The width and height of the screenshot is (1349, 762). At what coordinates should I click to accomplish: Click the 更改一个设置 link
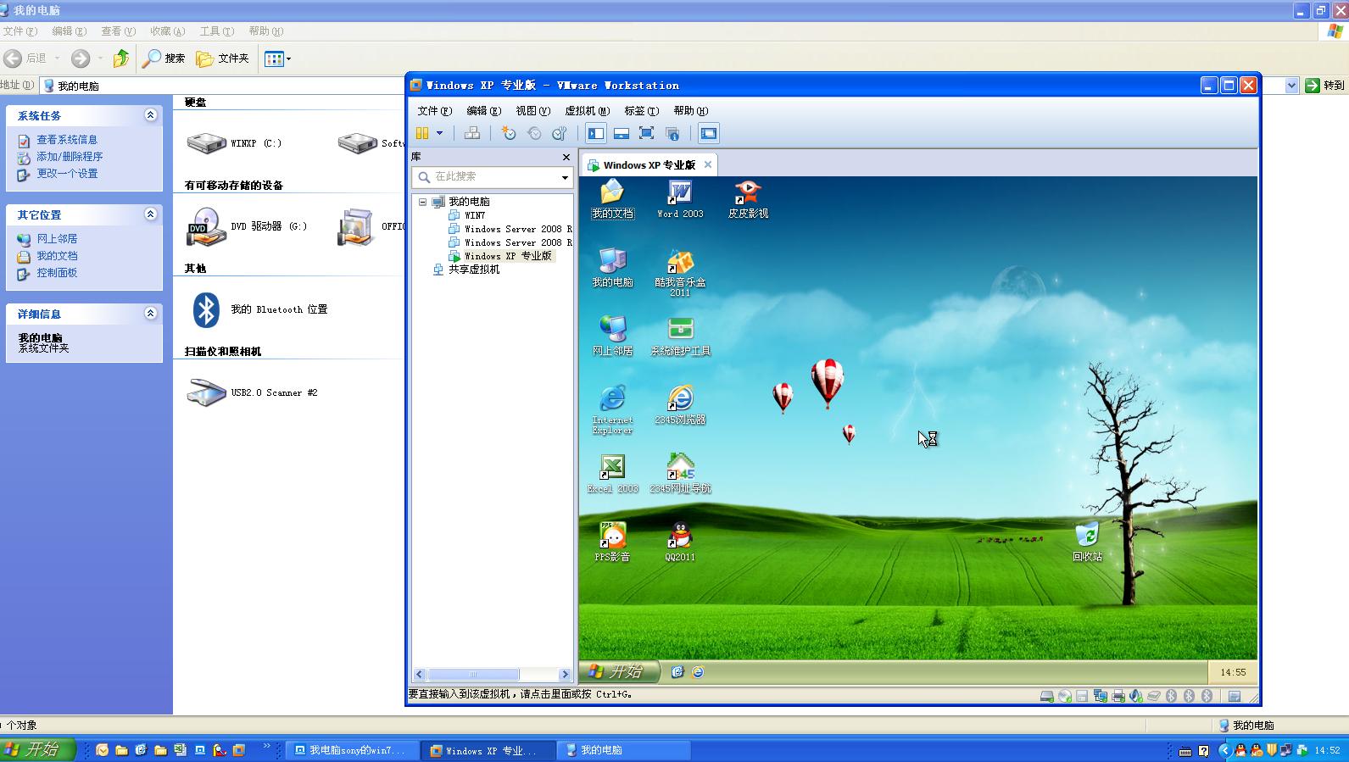[66, 174]
